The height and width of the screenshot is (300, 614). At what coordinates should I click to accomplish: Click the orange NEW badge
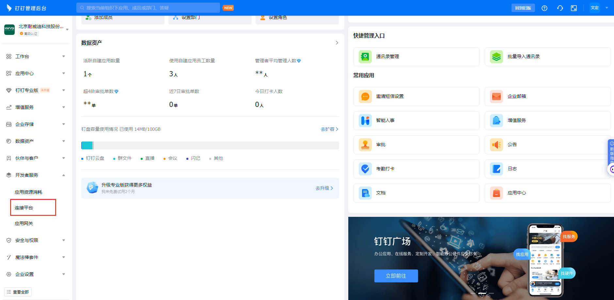(228, 8)
